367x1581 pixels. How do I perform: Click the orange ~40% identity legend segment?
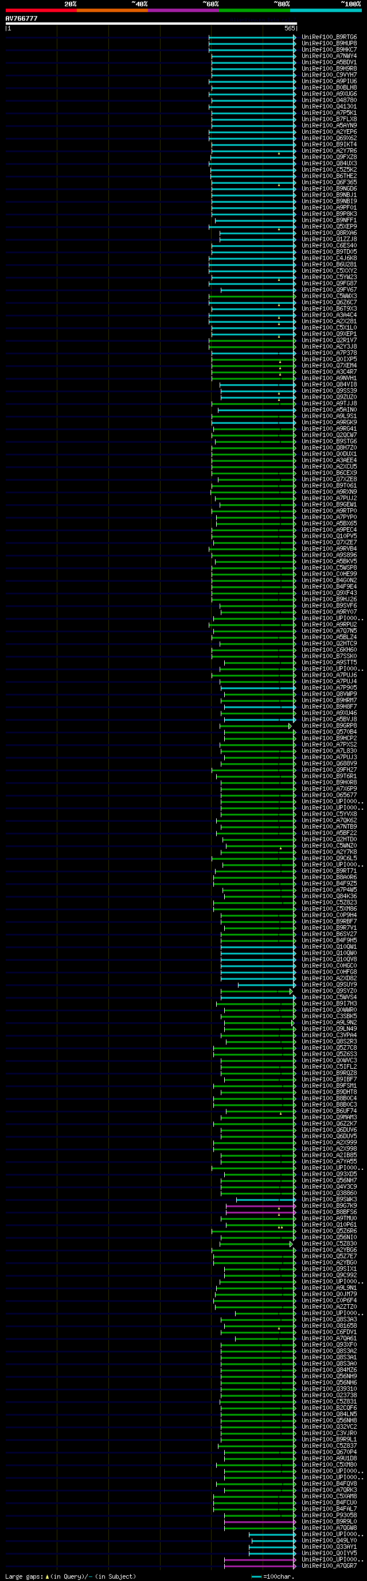click(x=112, y=10)
